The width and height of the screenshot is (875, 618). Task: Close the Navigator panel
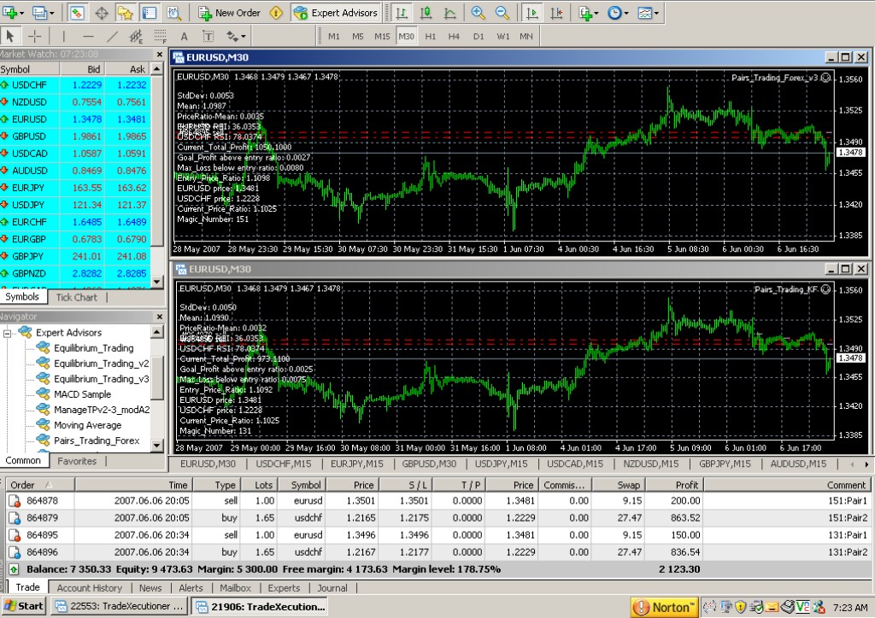tap(159, 317)
